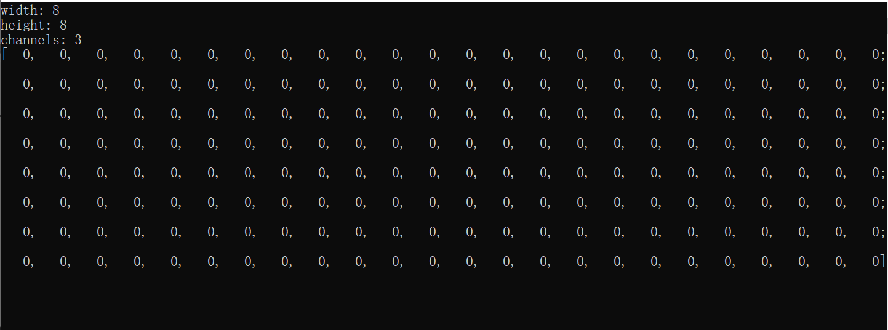The height and width of the screenshot is (330, 888).
Task: Click the last zero in the first matrix row
Action: [876, 55]
